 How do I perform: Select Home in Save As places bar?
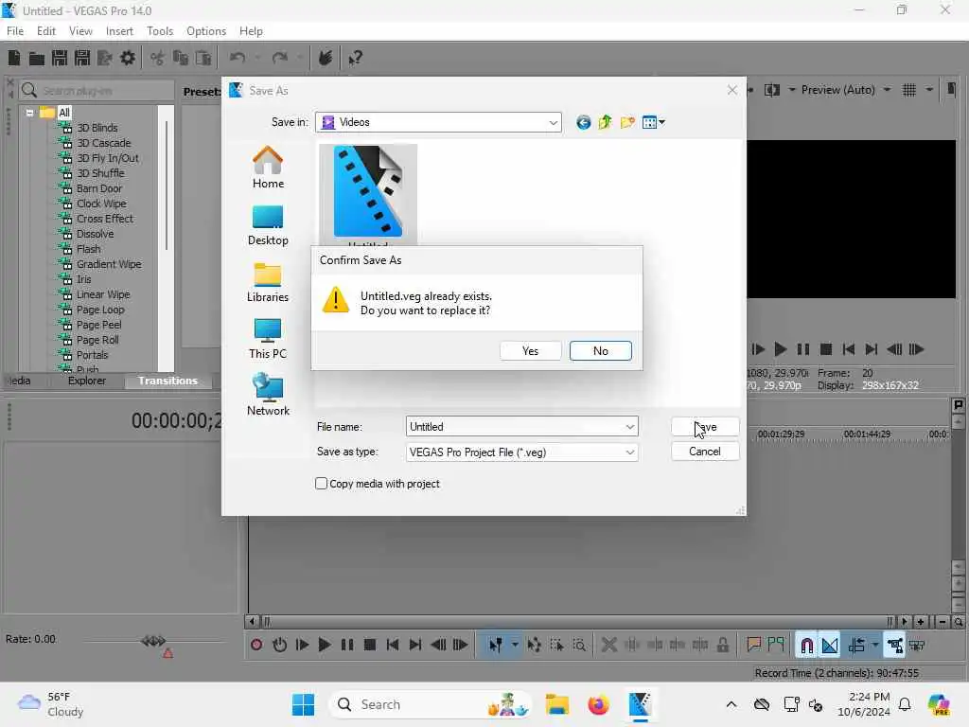tap(268, 168)
